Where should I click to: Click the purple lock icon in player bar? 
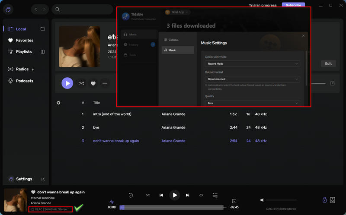coord(325,200)
